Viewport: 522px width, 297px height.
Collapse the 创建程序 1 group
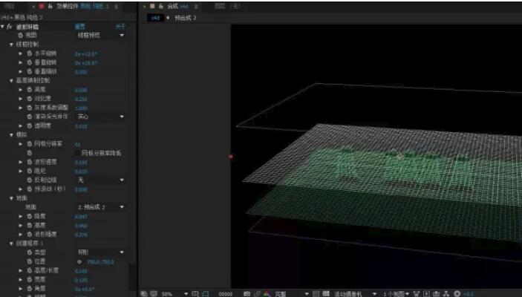(11, 244)
